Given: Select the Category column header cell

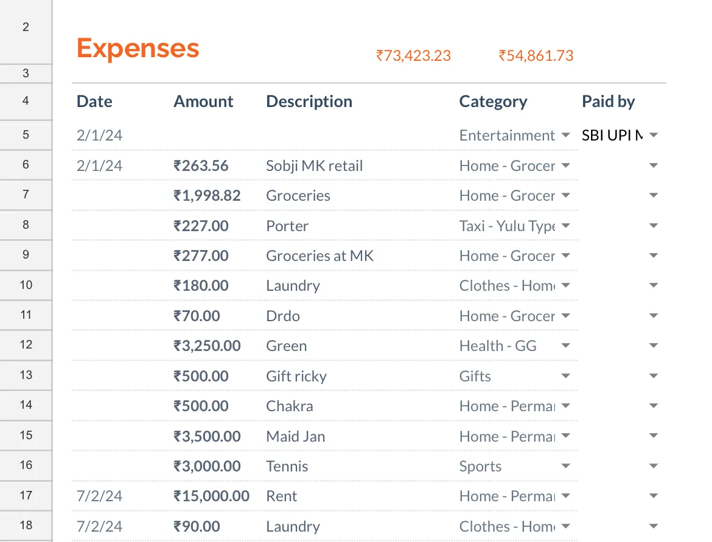Looking at the screenshot, I should 493,101.
